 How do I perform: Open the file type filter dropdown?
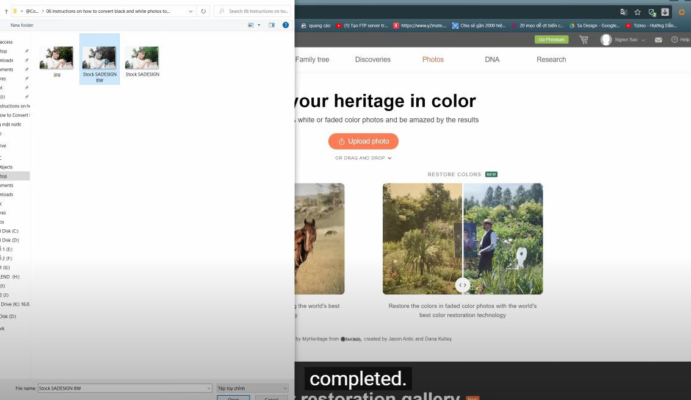coord(252,388)
